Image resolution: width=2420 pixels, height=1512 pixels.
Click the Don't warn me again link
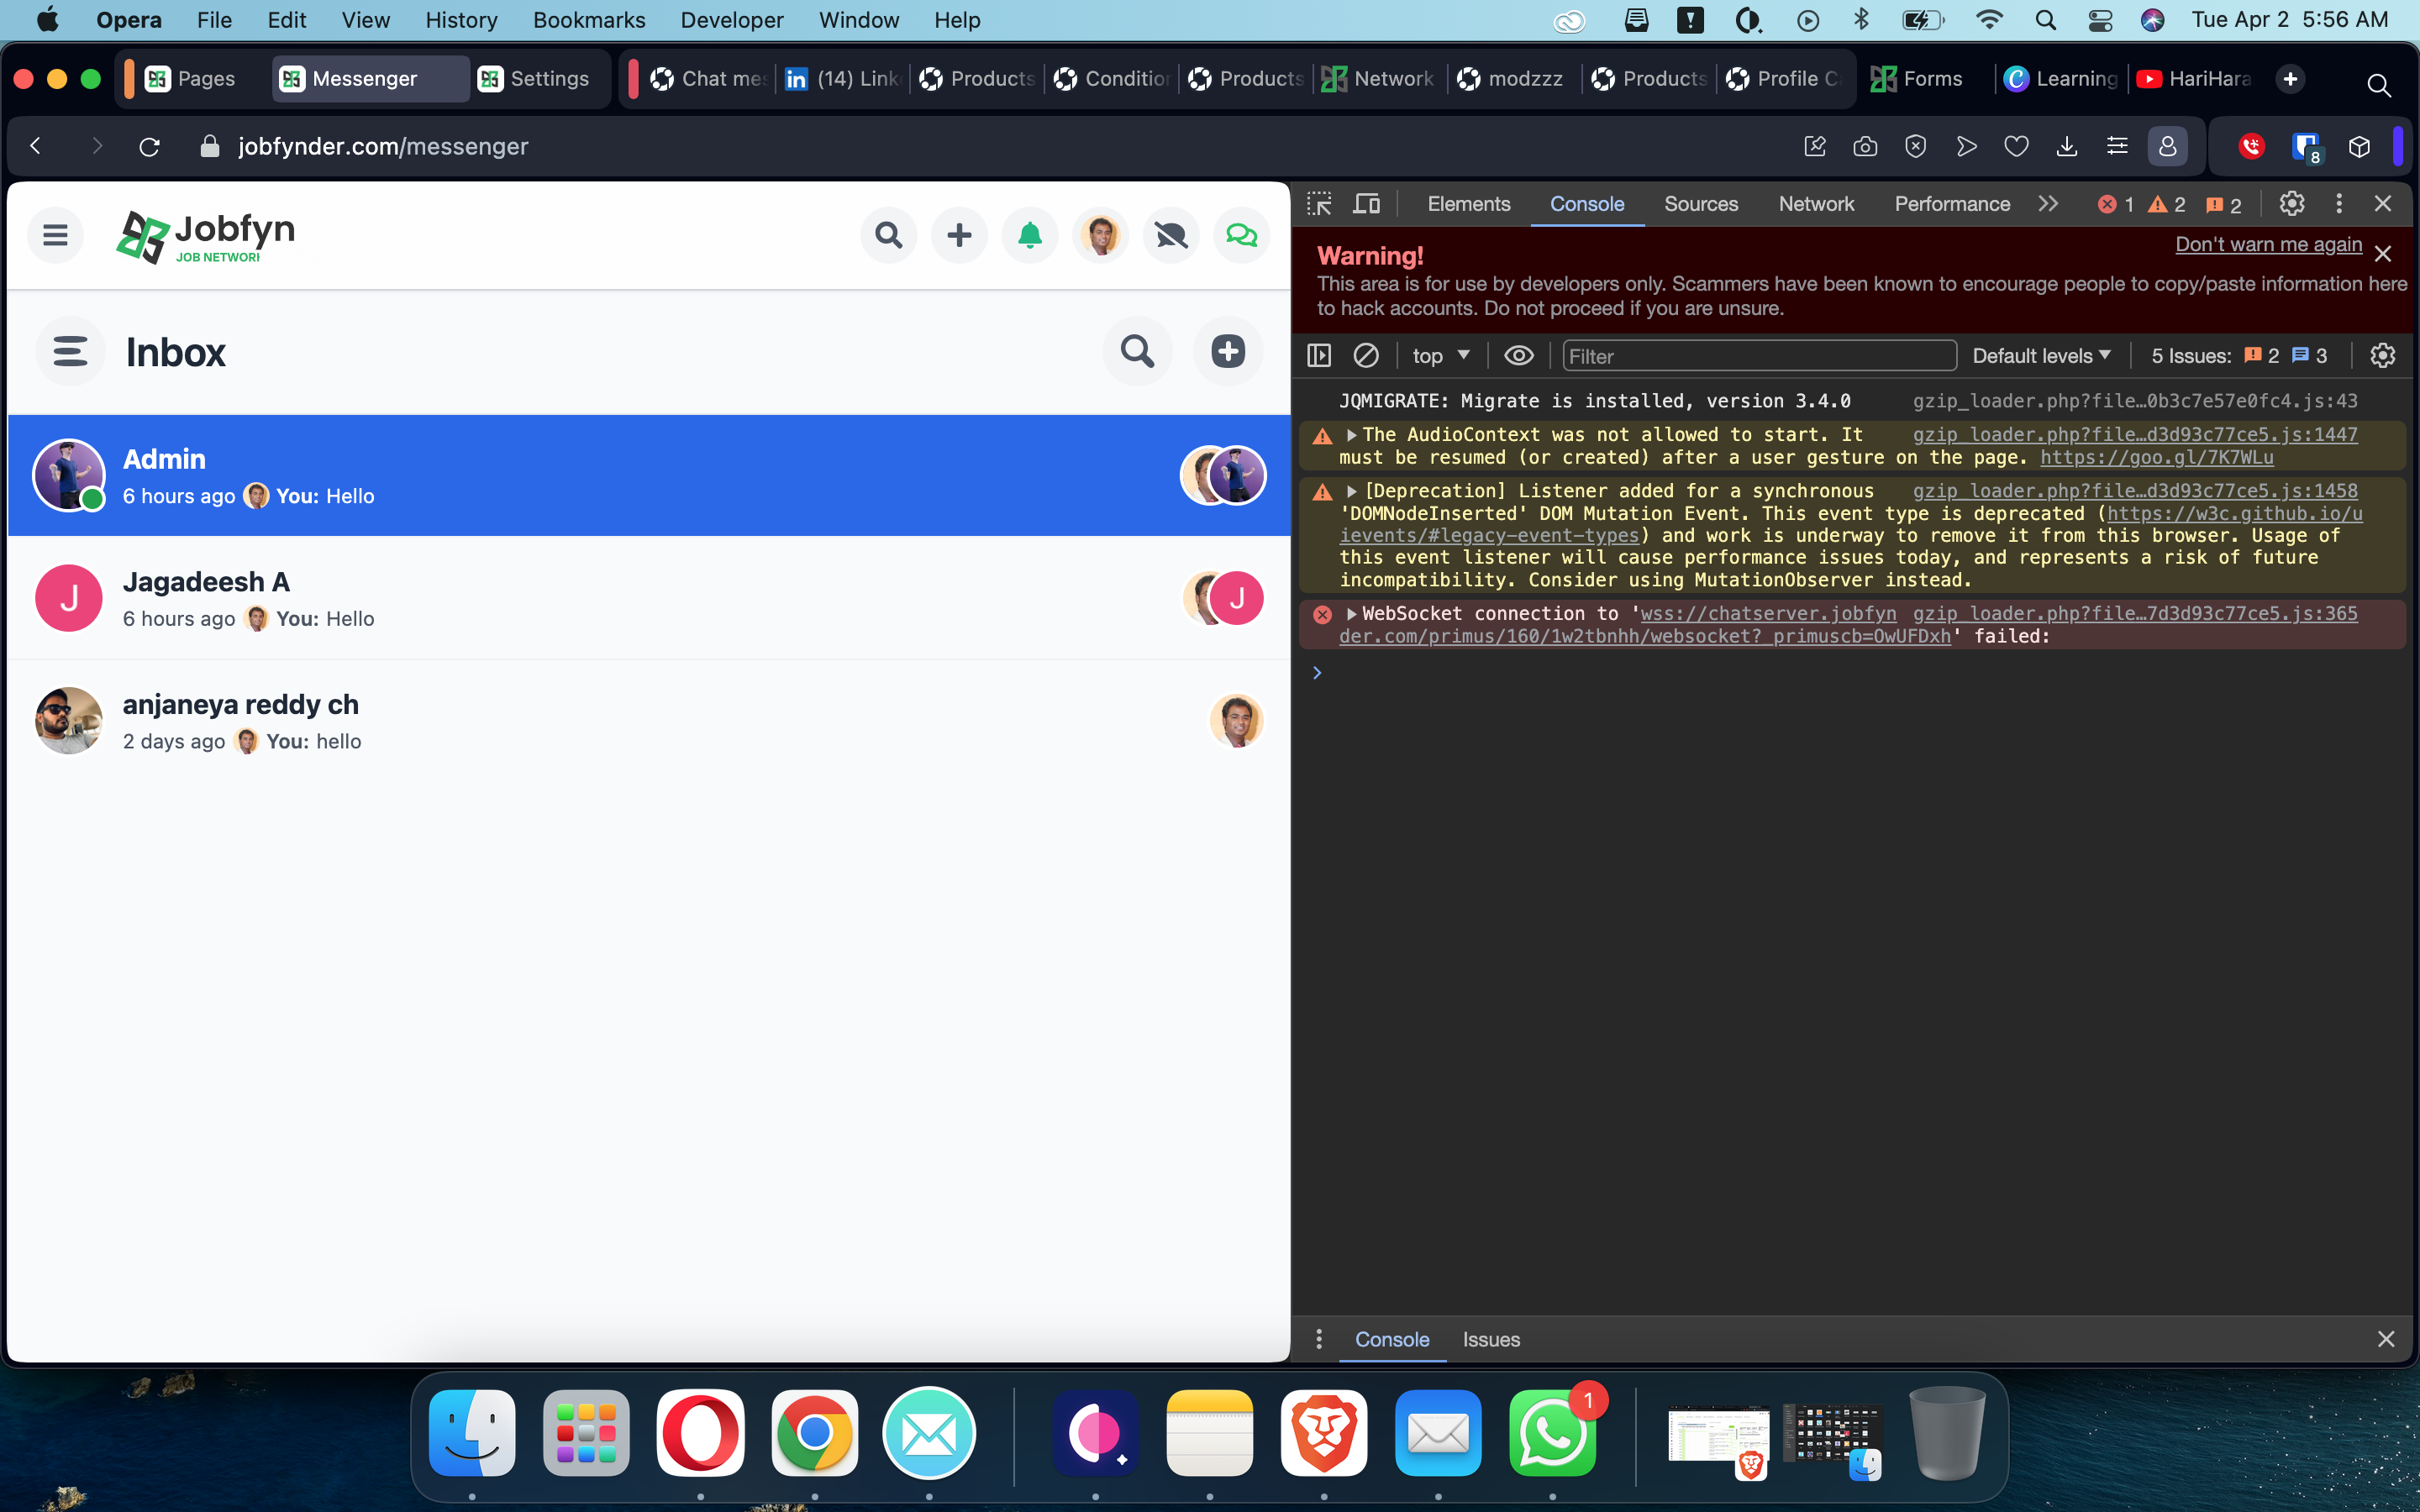(2267, 245)
